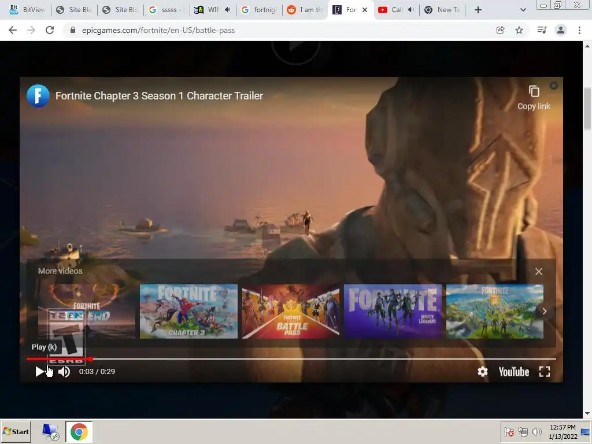The image size is (592, 444).
Task: Mute audio on the WIN tab
Action: 228,10
